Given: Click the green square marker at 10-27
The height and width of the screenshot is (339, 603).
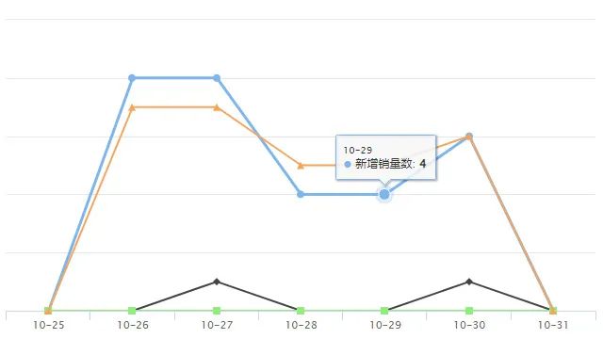Looking at the screenshot, I should point(217,311).
